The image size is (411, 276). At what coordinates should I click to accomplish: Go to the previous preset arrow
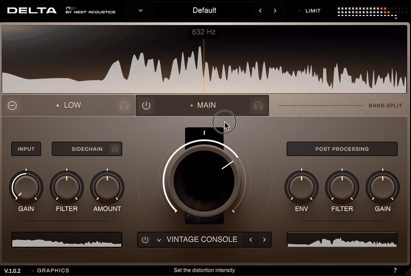tap(260, 11)
